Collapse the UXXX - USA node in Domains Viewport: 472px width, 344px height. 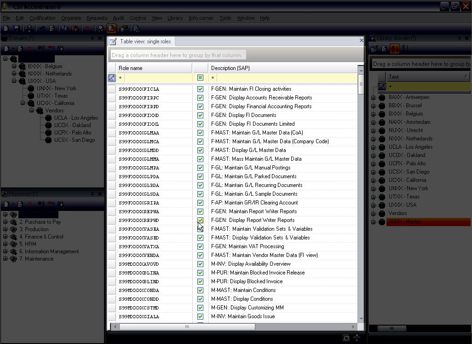point(14,81)
